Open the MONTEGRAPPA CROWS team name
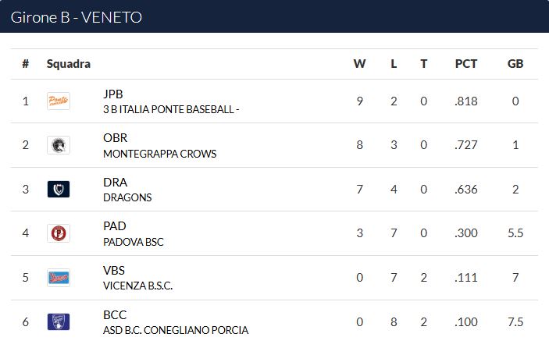 click(x=159, y=154)
